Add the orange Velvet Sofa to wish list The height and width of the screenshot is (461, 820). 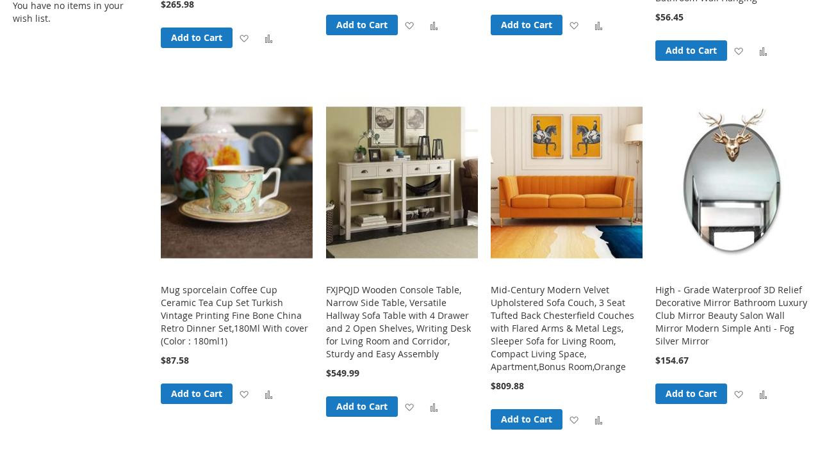click(x=574, y=420)
